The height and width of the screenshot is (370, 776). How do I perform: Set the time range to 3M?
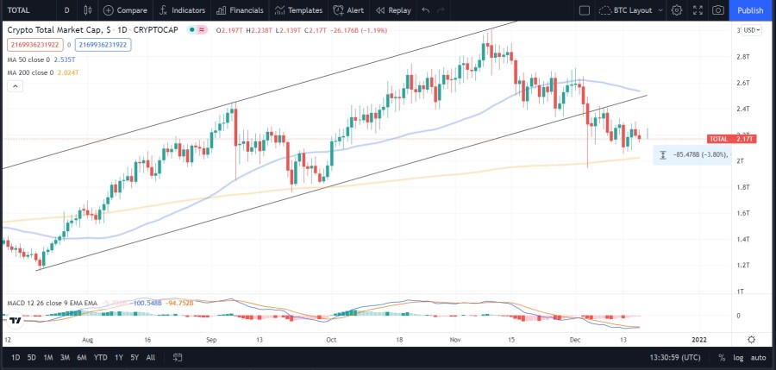coord(65,357)
